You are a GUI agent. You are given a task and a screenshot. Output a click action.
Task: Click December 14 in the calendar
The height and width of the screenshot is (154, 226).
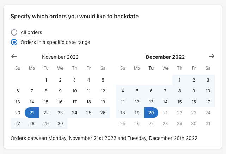(165, 102)
